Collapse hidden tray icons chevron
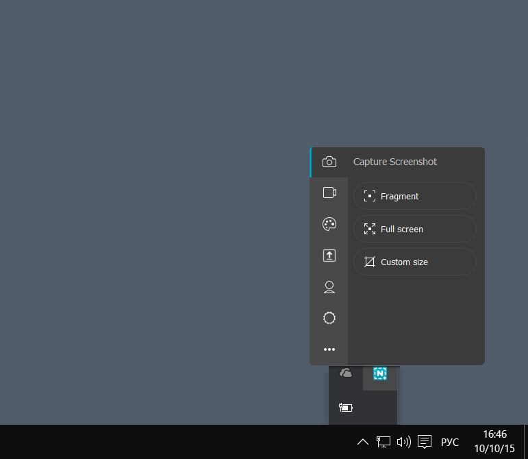Viewport: 528px width, 459px height. (363, 442)
